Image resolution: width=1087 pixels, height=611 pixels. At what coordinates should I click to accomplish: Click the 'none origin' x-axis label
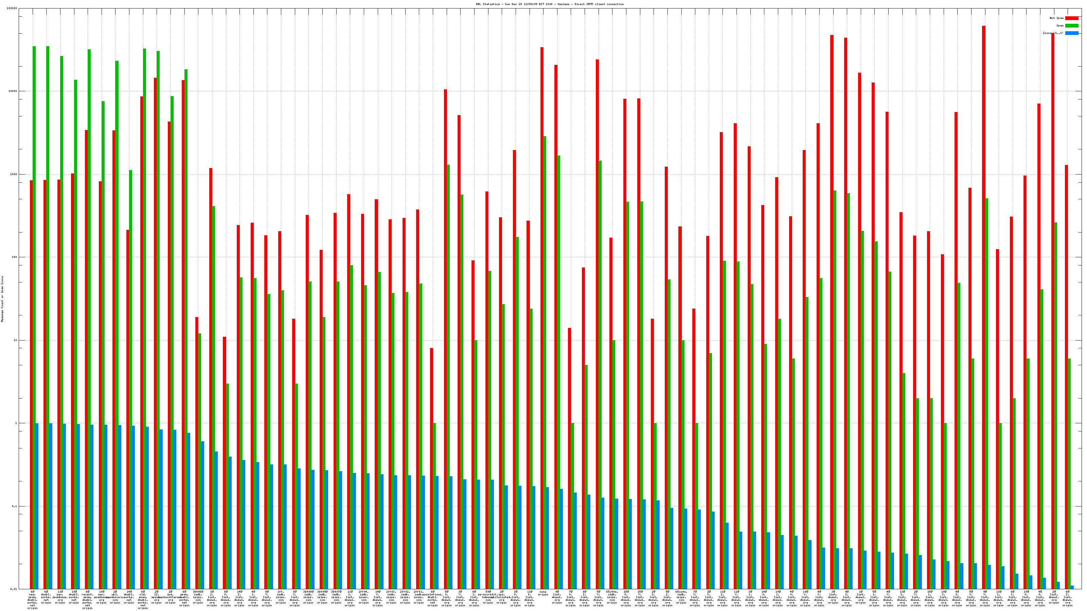543,593
